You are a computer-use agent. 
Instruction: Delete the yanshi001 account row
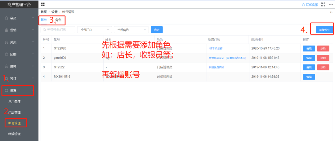[323, 58]
